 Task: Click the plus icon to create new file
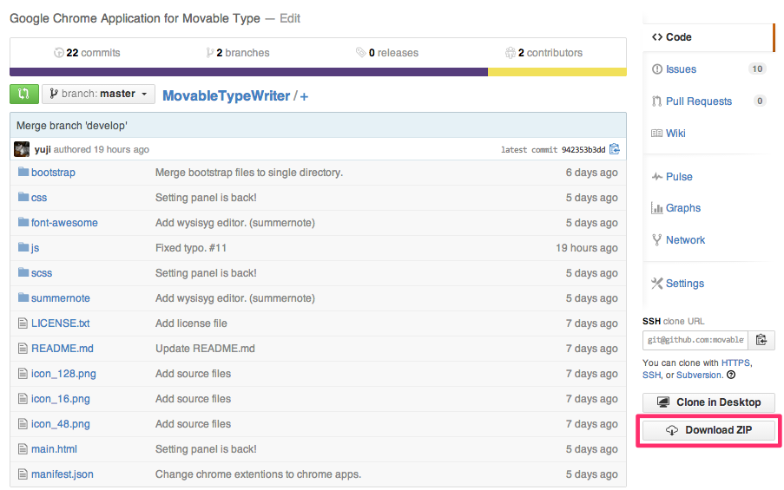304,96
